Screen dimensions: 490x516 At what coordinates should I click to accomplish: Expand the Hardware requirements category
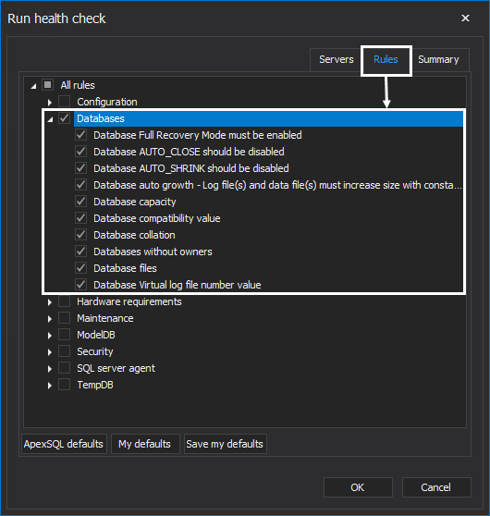tap(49, 302)
